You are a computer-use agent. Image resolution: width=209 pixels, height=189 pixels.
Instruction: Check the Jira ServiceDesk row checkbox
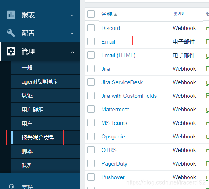pyautogui.click(x=91, y=82)
